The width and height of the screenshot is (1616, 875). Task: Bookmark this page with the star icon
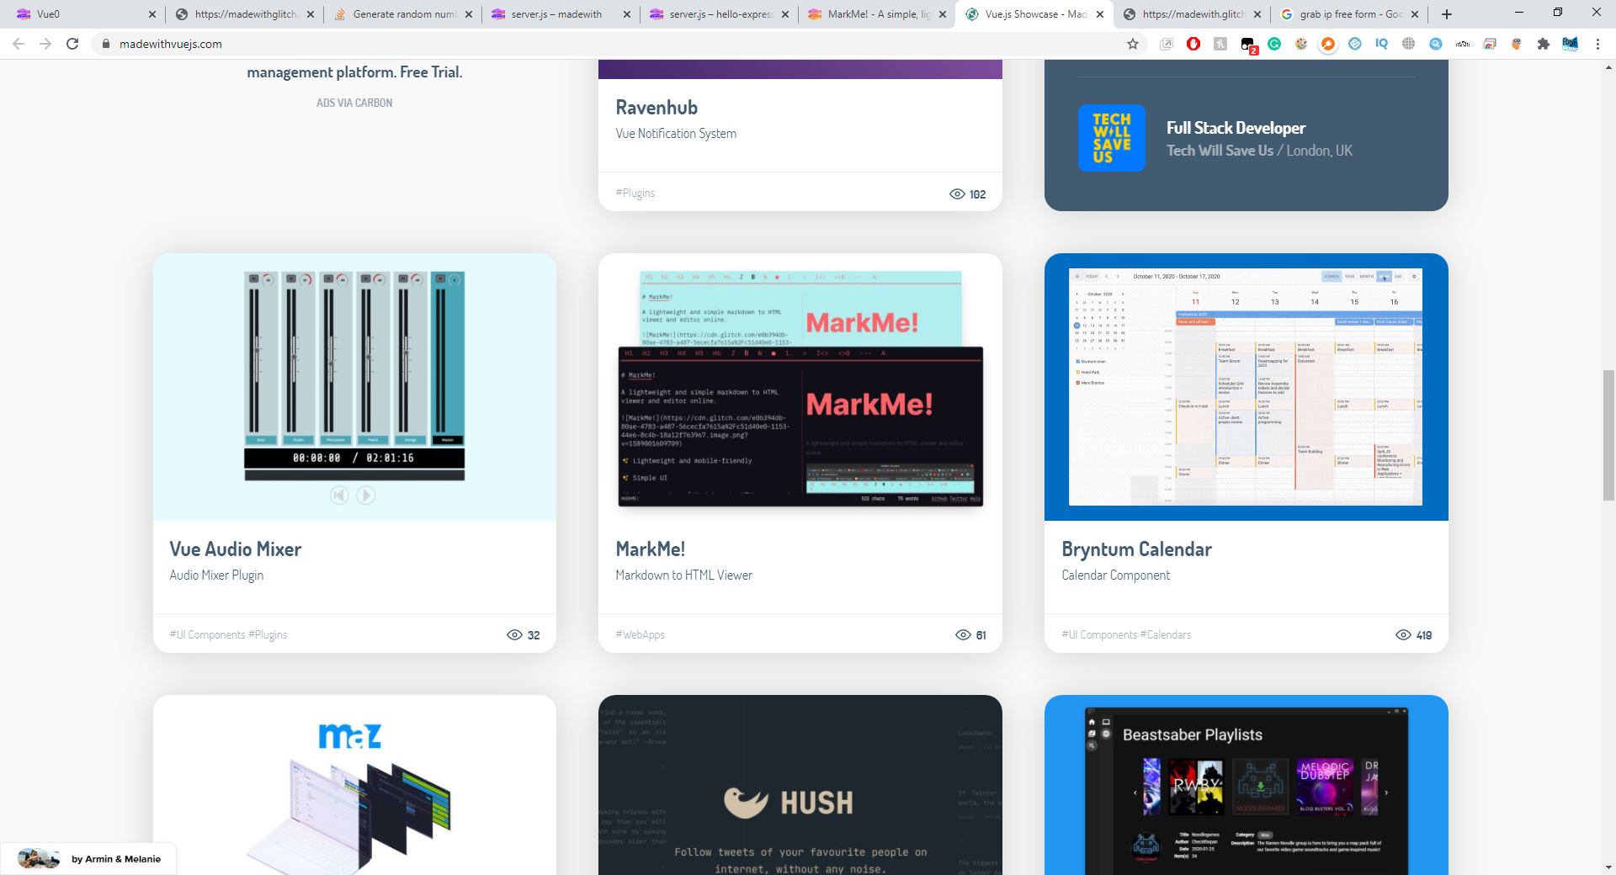pyautogui.click(x=1133, y=44)
